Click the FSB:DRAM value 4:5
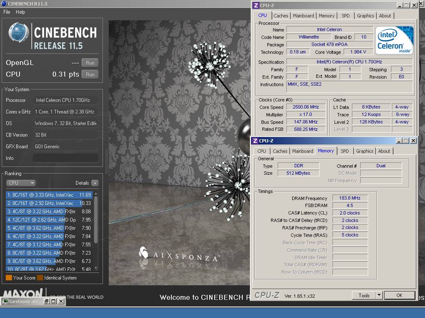 [350, 205]
